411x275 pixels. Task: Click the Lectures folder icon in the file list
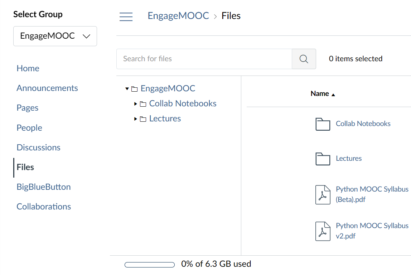[323, 159]
